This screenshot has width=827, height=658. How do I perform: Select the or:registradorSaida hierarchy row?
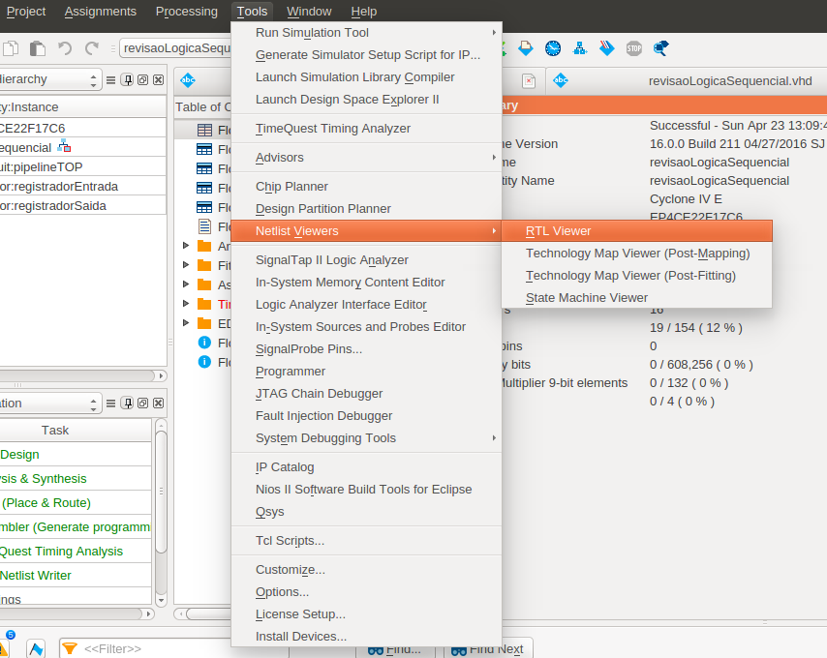pos(83,206)
